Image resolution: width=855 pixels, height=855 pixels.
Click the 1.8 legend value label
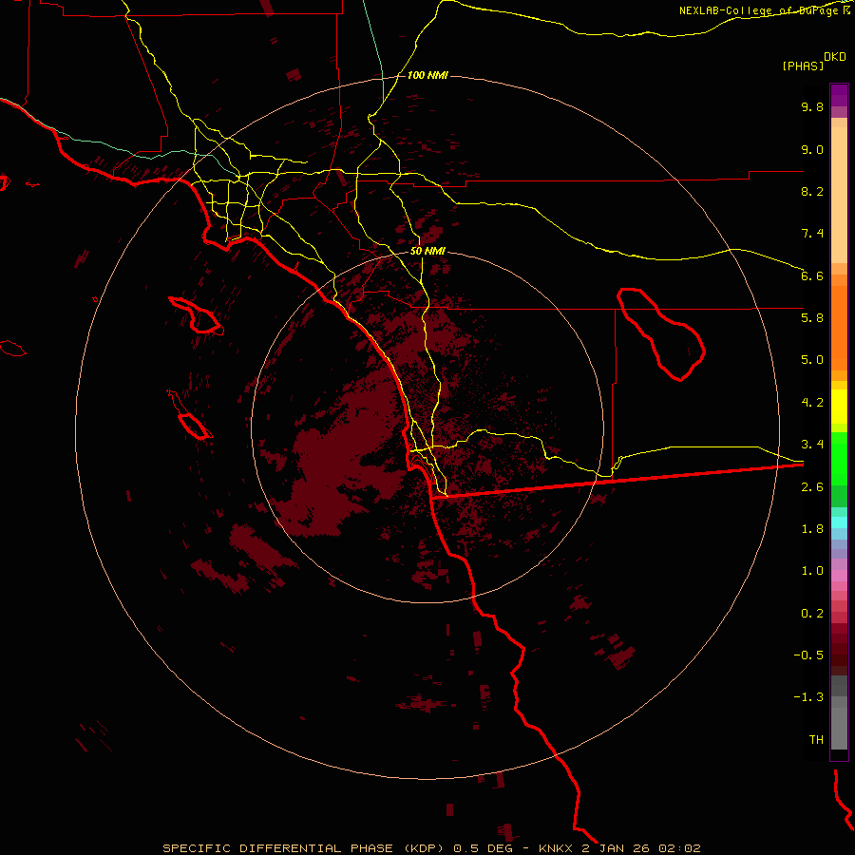(x=812, y=529)
